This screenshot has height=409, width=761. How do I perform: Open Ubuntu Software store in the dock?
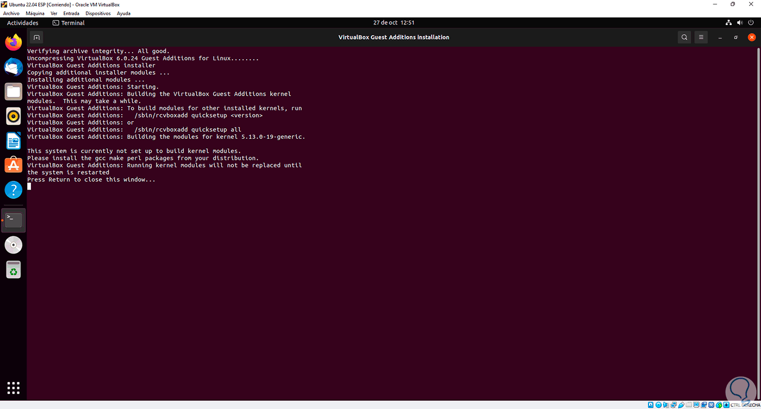point(14,165)
